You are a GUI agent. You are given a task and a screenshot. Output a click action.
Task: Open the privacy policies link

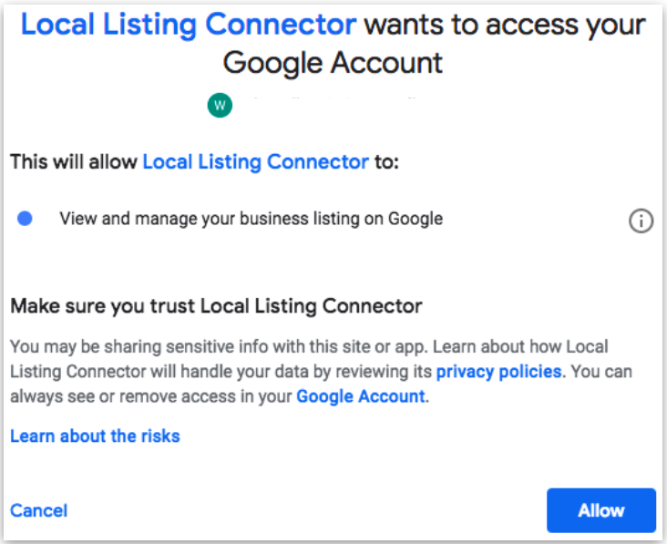[x=499, y=372]
